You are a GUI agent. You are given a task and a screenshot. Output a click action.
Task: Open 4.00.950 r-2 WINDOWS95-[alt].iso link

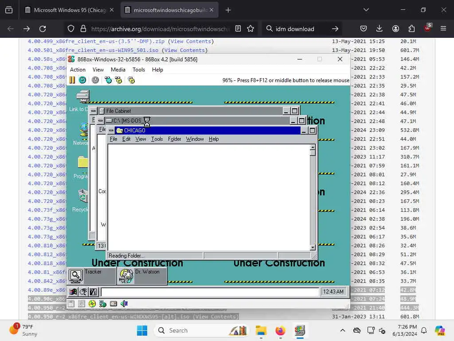coord(109,317)
